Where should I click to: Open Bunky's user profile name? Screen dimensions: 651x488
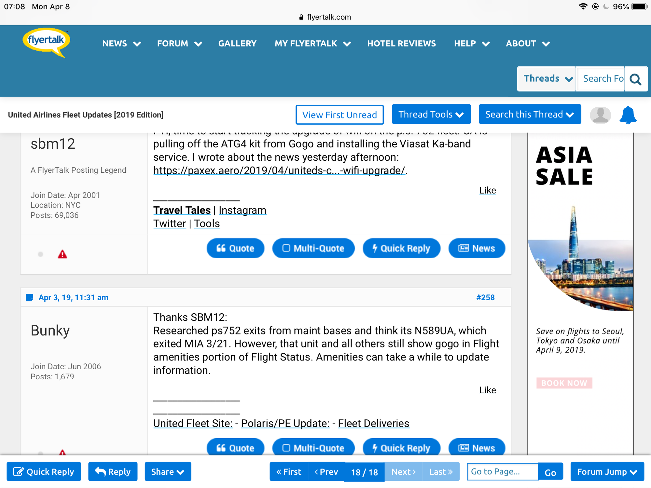pos(50,331)
